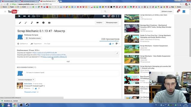The width and height of the screenshot is (191, 107).
Task: Bookmark this page with the star
Action: (183, 4)
